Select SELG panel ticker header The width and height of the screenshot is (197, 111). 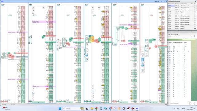(x=142, y=4)
